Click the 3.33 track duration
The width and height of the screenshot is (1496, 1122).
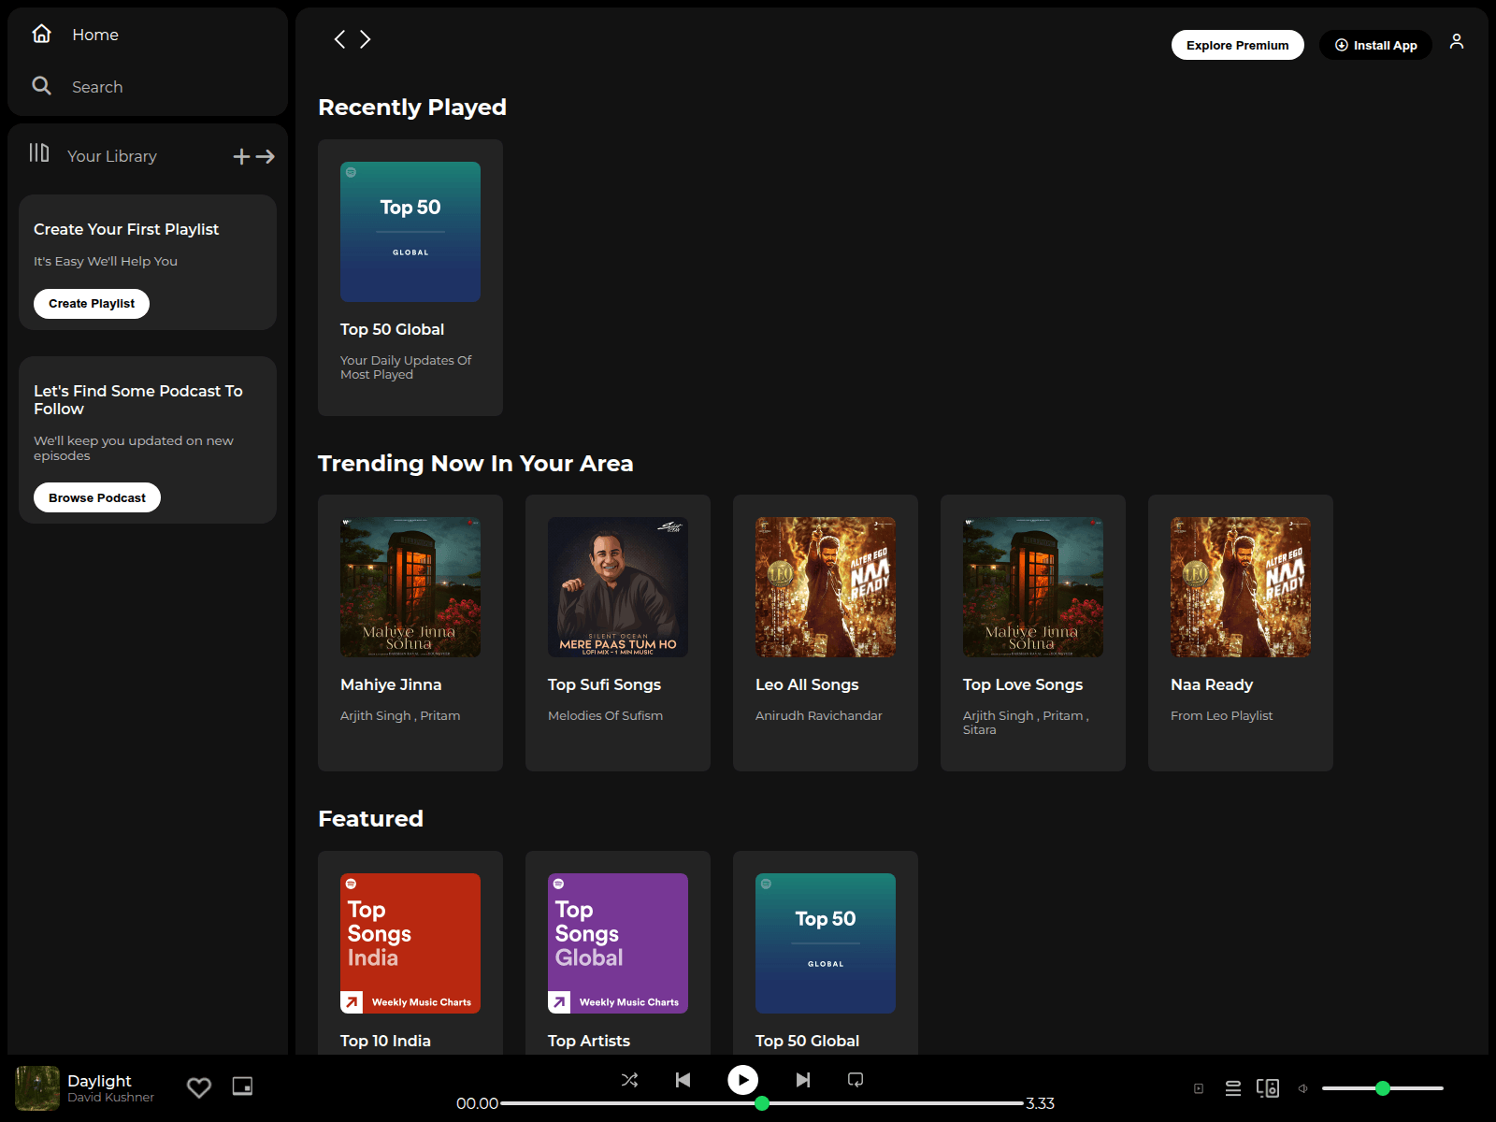click(x=1041, y=1103)
